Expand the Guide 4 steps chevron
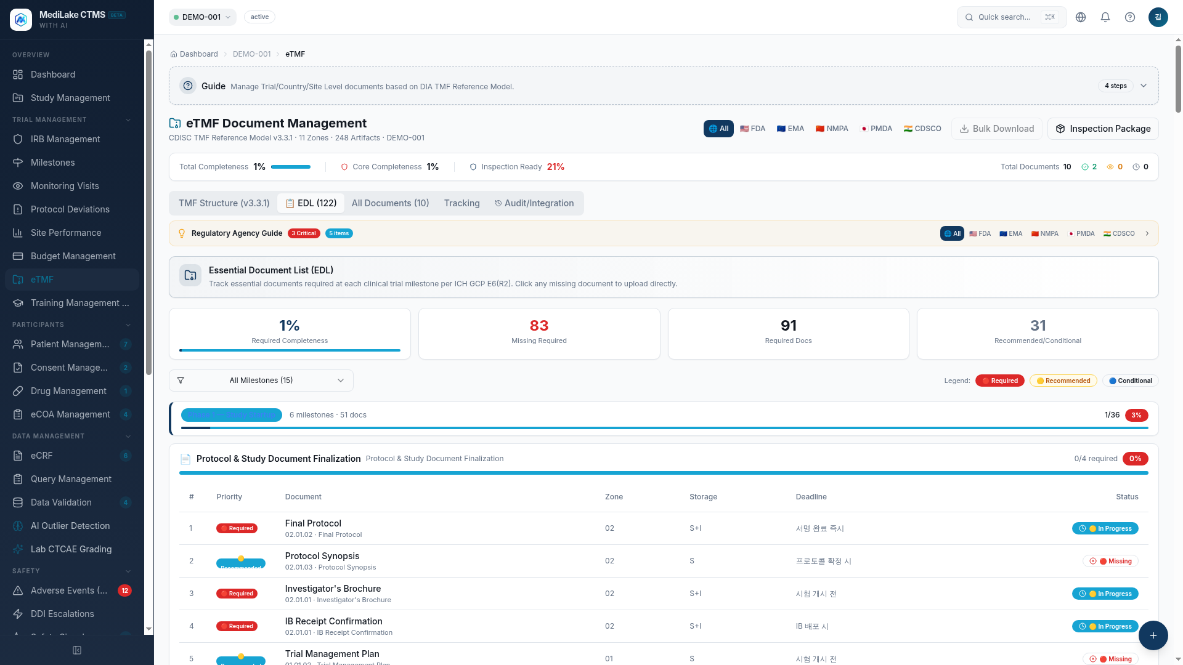This screenshot has height=665, width=1183. click(x=1144, y=86)
